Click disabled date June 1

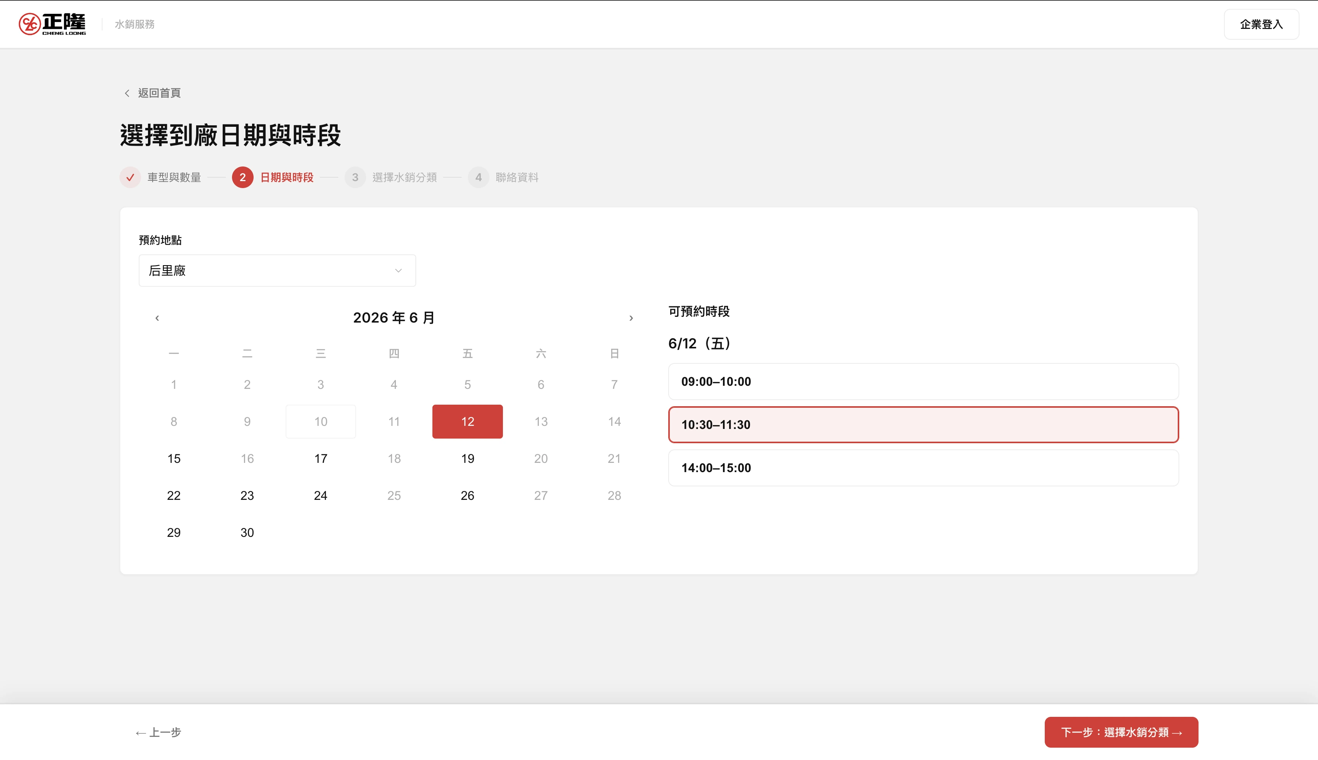(174, 385)
